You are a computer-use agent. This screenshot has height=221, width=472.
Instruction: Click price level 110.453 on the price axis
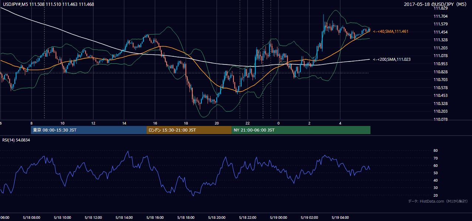pos(440,95)
